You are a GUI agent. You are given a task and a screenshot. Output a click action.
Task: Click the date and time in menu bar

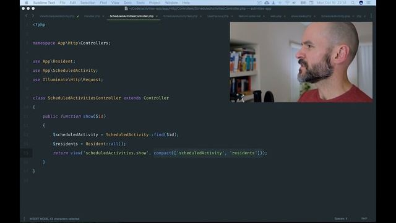(332, 2)
